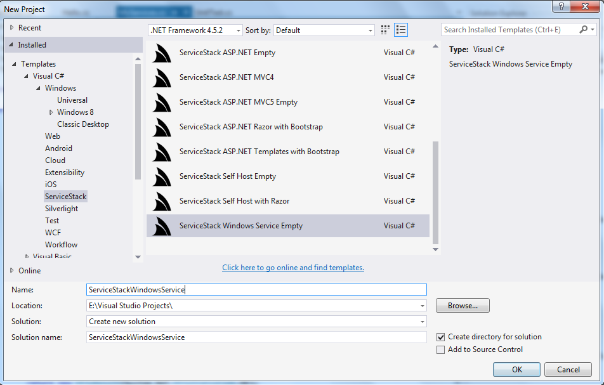Screen dimensions: 604x385
Task: Select the Universal template category
Action: coord(72,100)
